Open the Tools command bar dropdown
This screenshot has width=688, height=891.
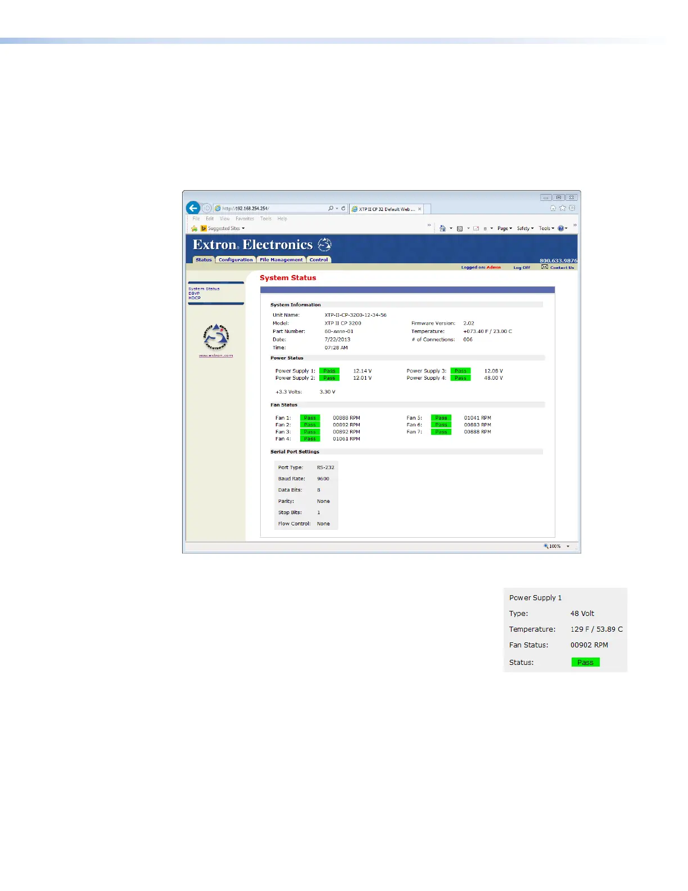546,228
